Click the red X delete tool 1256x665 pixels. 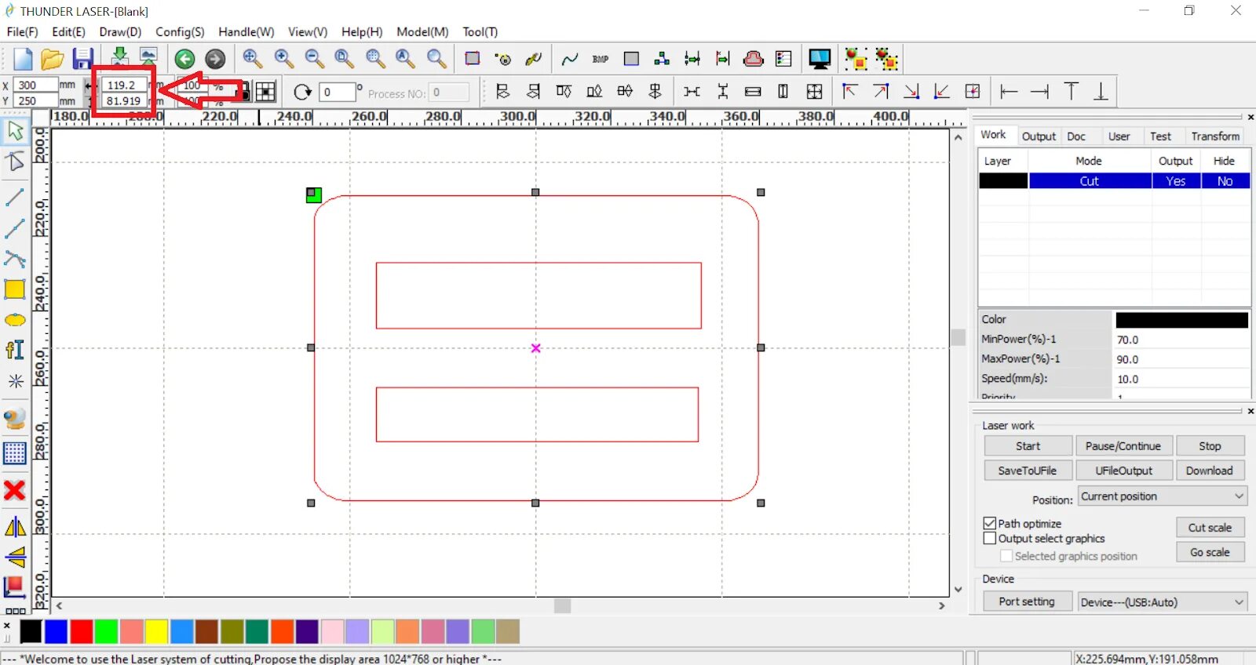pyautogui.click(x=15, y=491)
